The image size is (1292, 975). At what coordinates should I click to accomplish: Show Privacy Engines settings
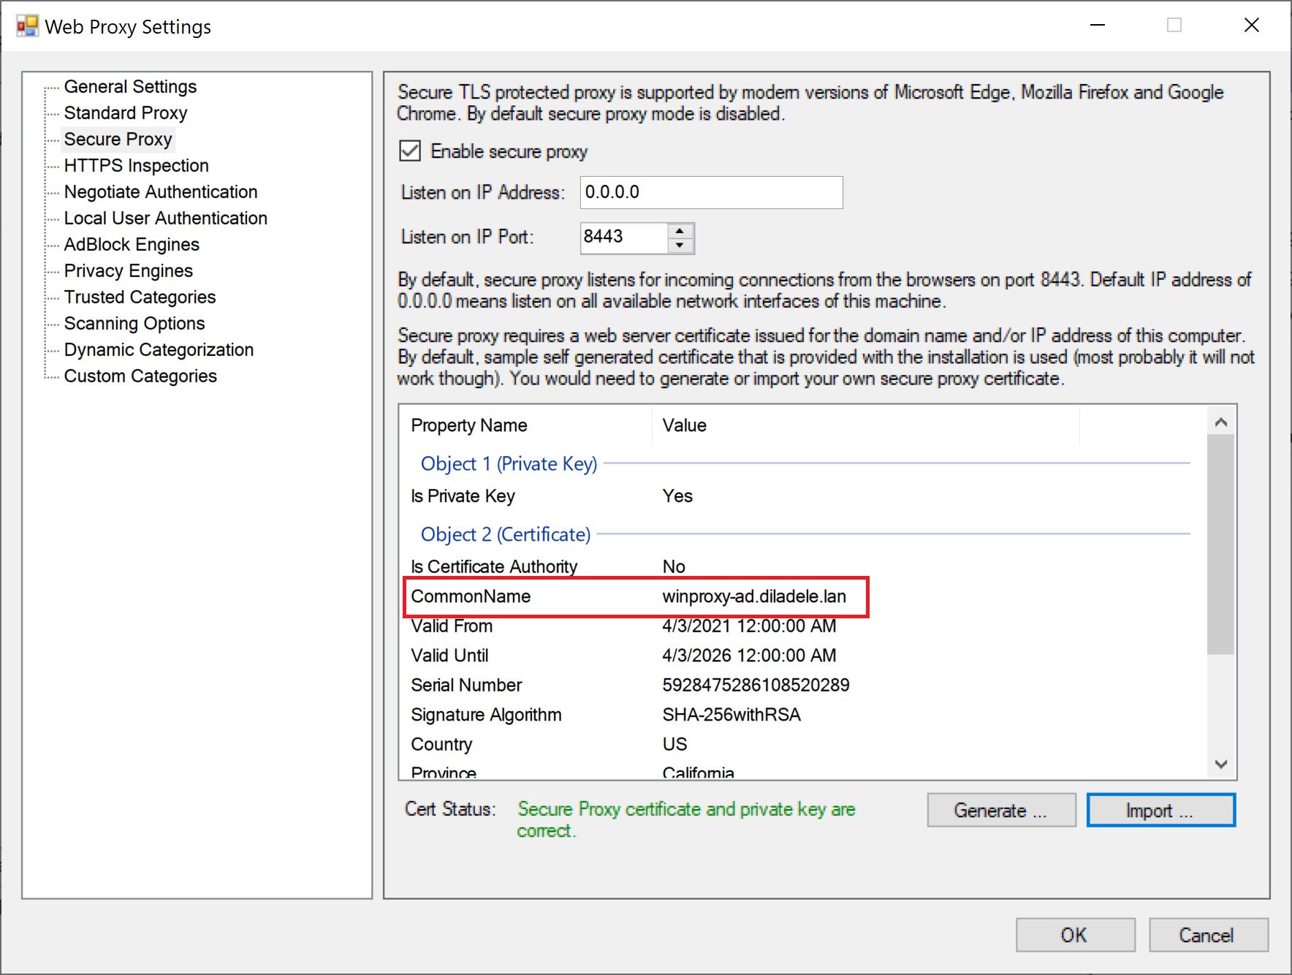pyautogui.click(x=129, y=271)
